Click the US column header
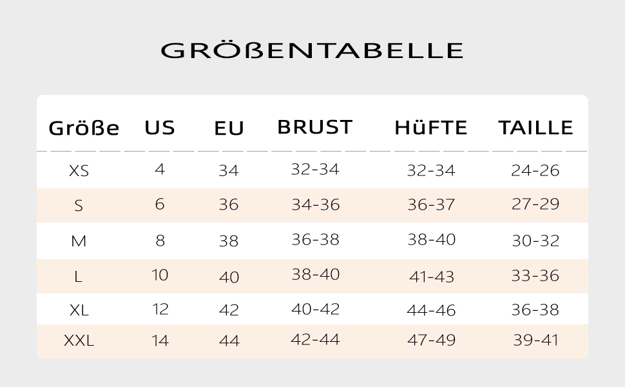Image resolution: width=625 pixels, height=387 pixels. [160, 127]
